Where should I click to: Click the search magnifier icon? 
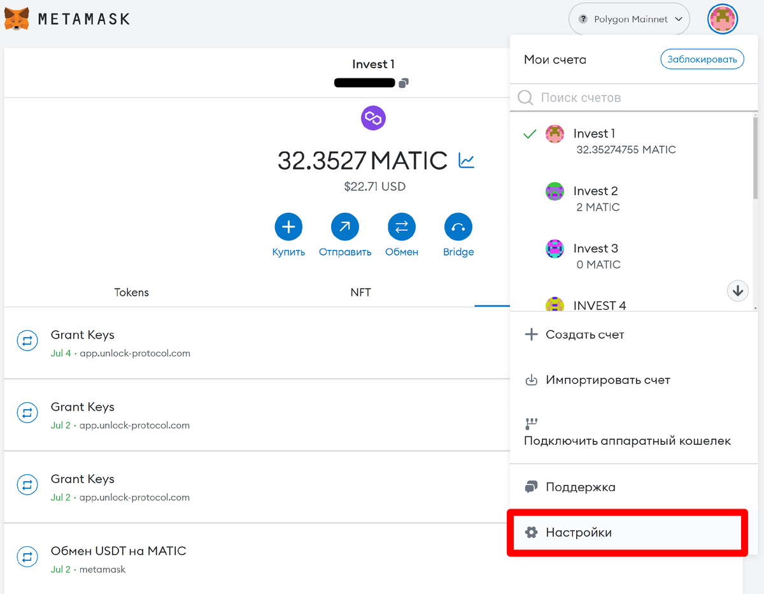tap(526, 98)
